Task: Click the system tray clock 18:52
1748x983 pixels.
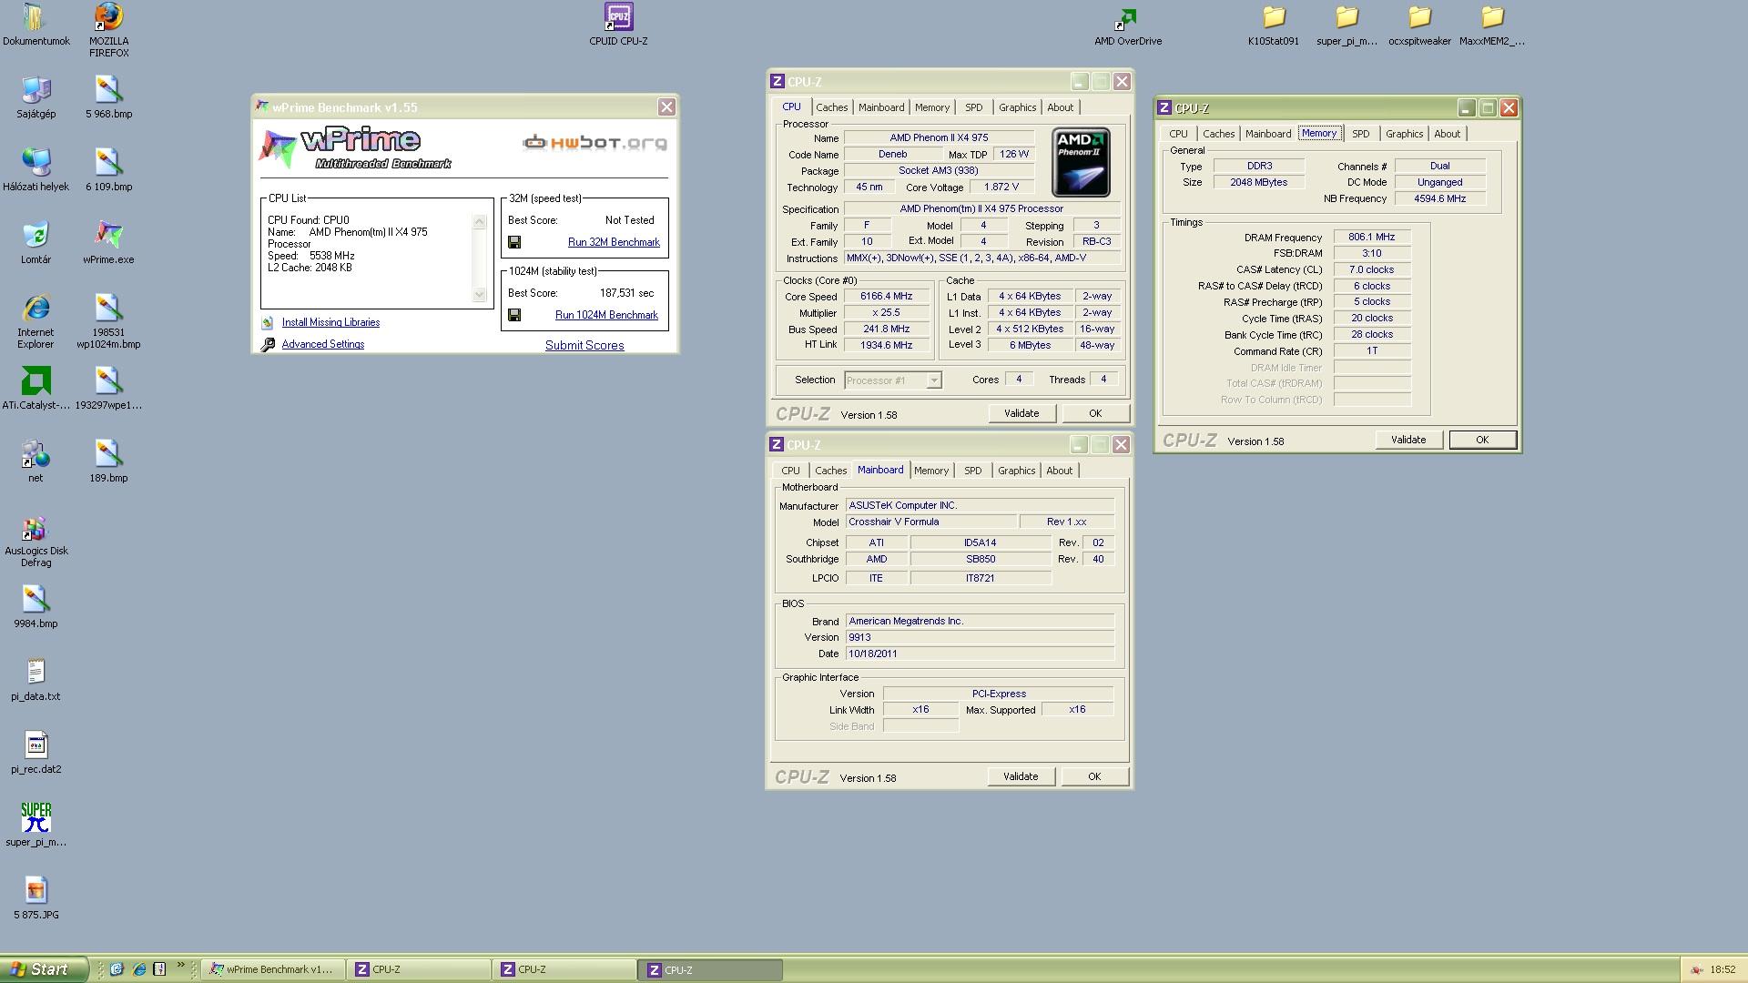Action: coord(1723,970)
